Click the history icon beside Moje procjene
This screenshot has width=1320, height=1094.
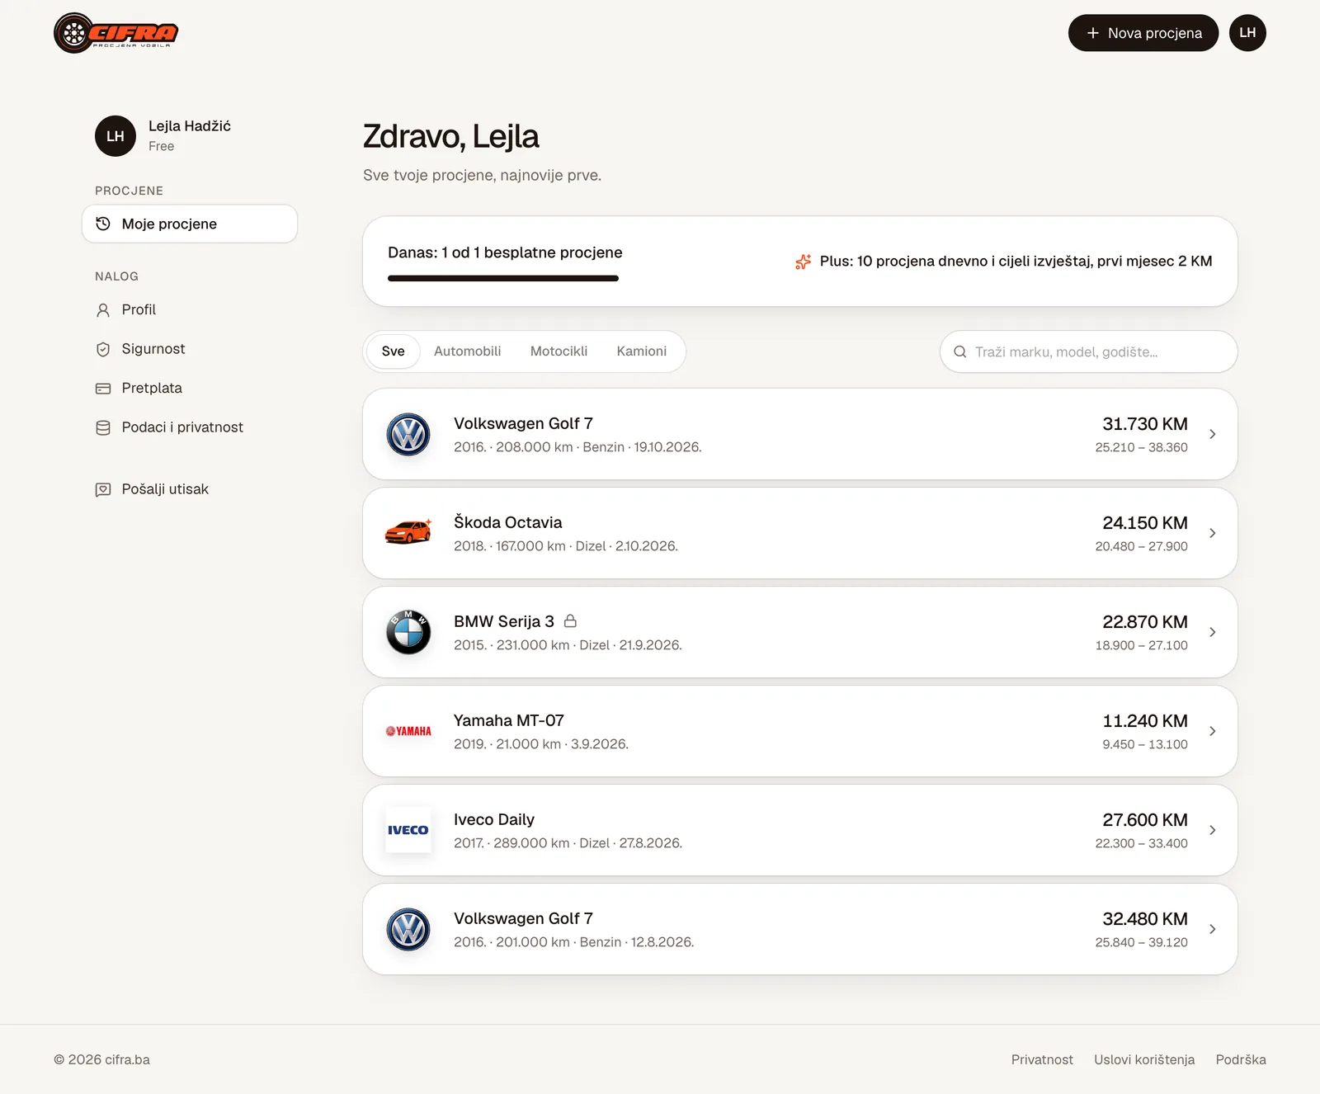click(103, 224)
